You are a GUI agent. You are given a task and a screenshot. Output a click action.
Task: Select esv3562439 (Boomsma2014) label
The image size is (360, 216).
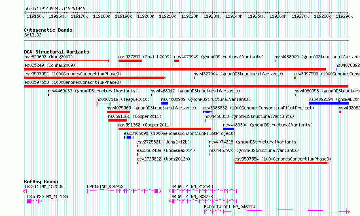coord(166,150)
